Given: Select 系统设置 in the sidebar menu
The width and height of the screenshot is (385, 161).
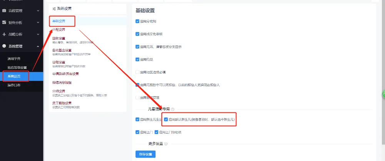Looking at the screenshot, I should coord(14,76).
